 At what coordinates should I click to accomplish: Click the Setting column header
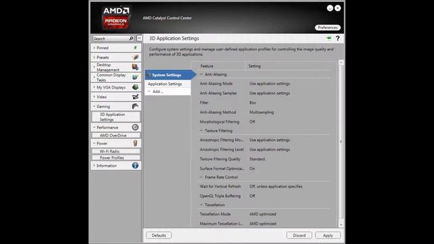[254, 66]
